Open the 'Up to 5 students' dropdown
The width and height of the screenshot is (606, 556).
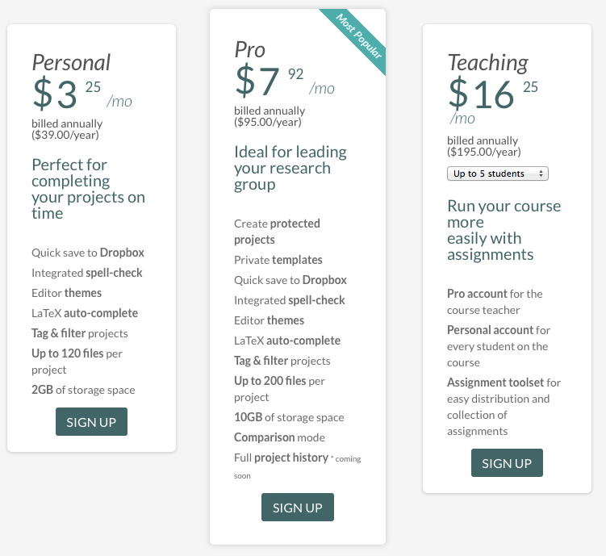(497, 173)
